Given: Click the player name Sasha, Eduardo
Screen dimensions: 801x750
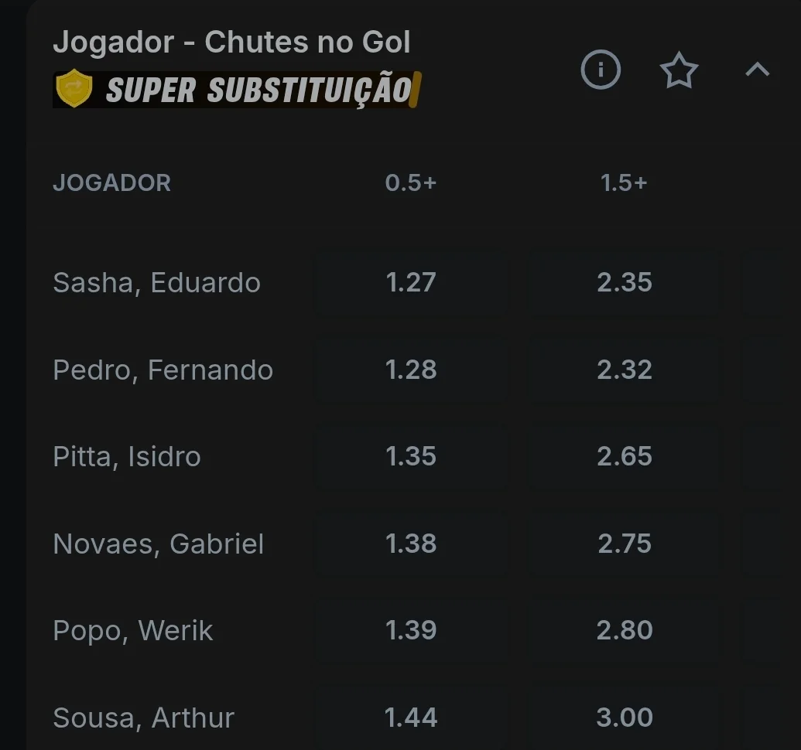Looking at the screenshot, I should 156,282.
